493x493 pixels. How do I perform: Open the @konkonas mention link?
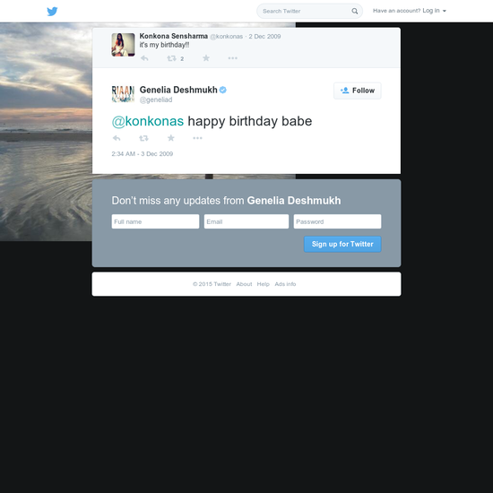coord(148,121)
